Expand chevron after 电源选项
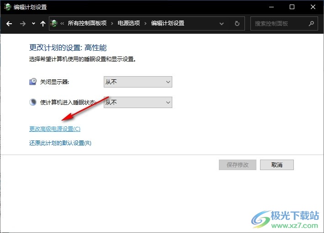 [145, 24]
